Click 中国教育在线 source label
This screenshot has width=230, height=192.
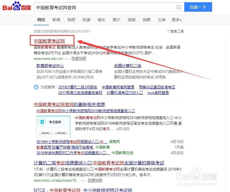122,153
